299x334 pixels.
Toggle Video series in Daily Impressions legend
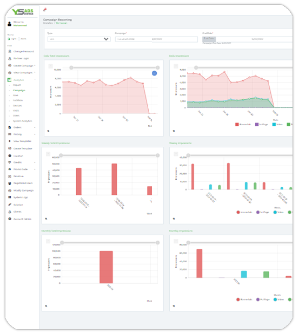[277, 125]
